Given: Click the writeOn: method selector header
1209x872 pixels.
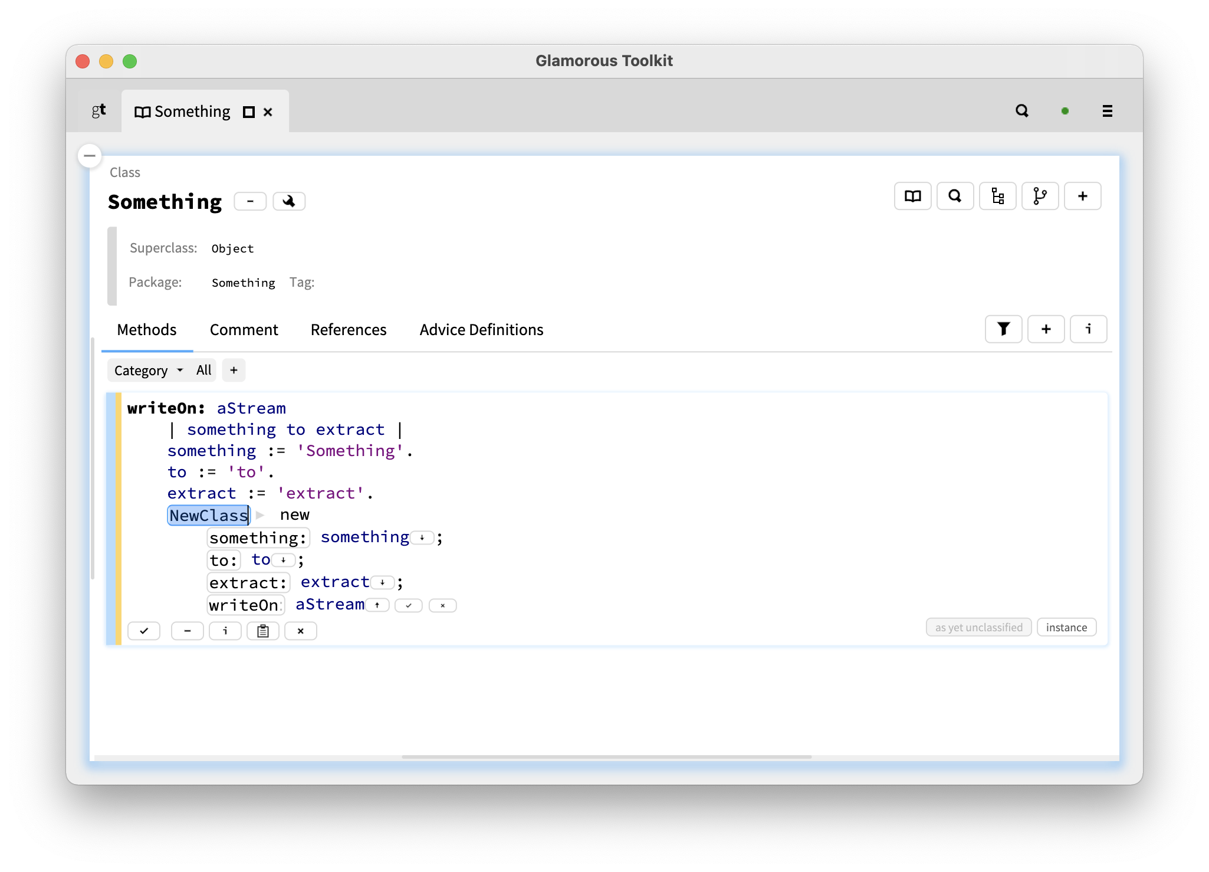Looking at the screenshot, I should point(166,408).
